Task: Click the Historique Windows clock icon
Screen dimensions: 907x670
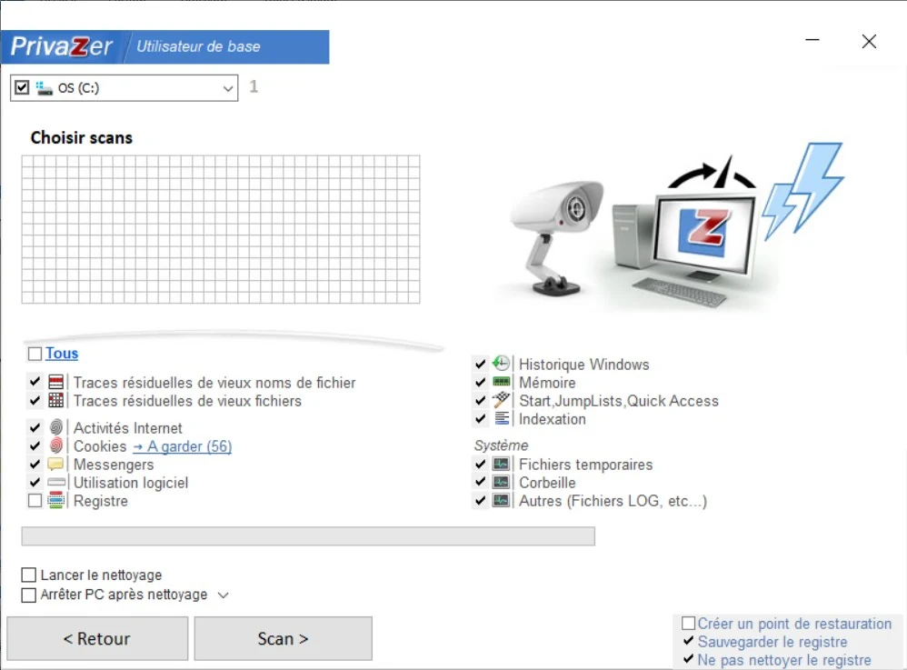Action: coord(502,364)
